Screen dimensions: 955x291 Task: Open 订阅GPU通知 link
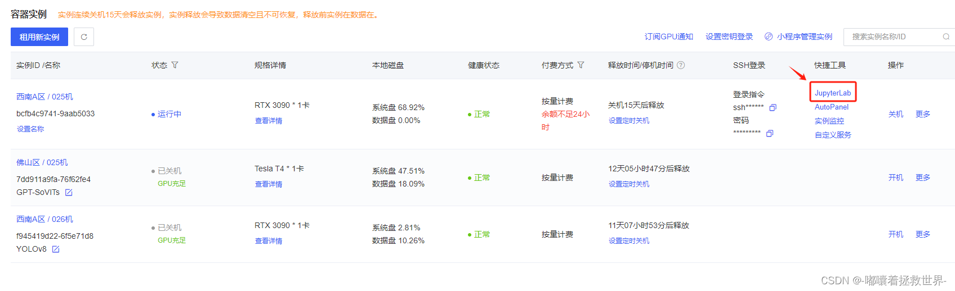click(669, 37)
